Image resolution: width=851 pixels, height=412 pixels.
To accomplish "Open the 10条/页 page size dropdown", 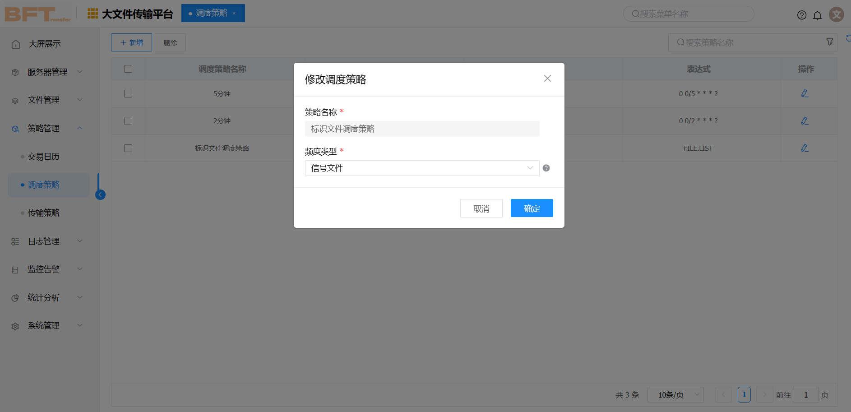I will click(x=675, y=394).
